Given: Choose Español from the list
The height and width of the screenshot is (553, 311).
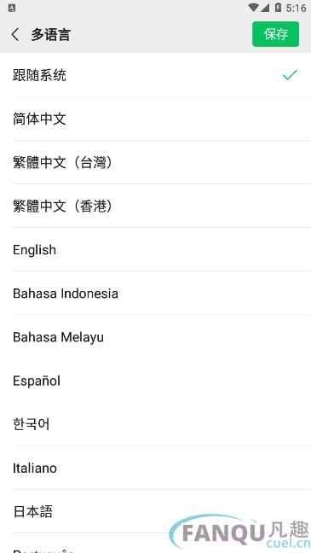Looking at the screenshot, I should [155, 381].
